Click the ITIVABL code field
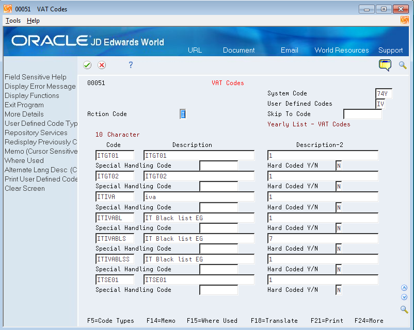Image resolution: width=414 pixels, height=330 pixels. coord(115,218)
